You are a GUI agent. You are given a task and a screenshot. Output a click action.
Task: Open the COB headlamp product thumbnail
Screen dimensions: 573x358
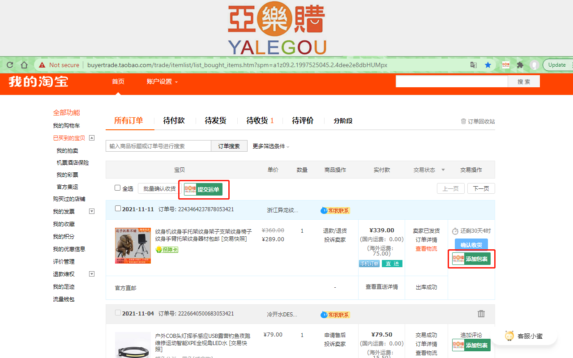pos(133,345)
